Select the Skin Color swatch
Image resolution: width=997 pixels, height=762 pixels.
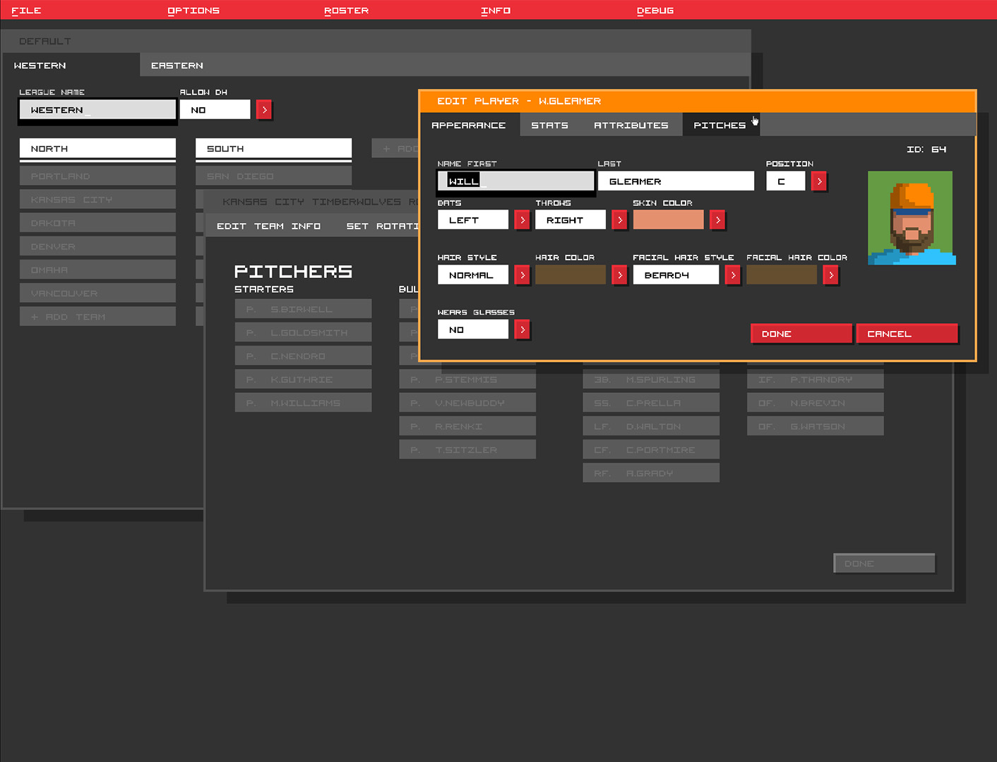(x=668, y=220)
